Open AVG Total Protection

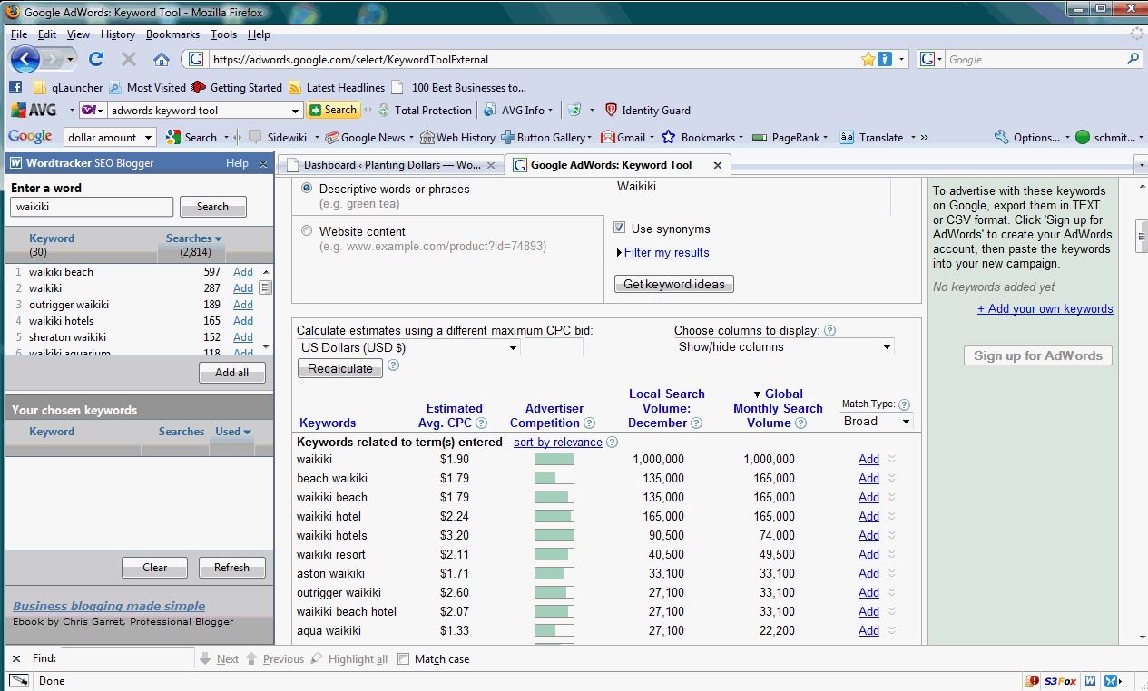(426, 111)
